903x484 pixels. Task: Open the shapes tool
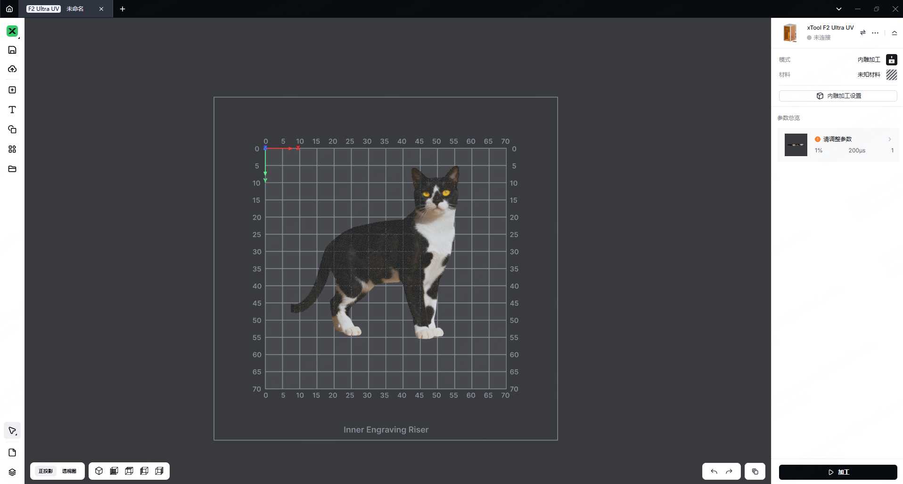point(12,129)
